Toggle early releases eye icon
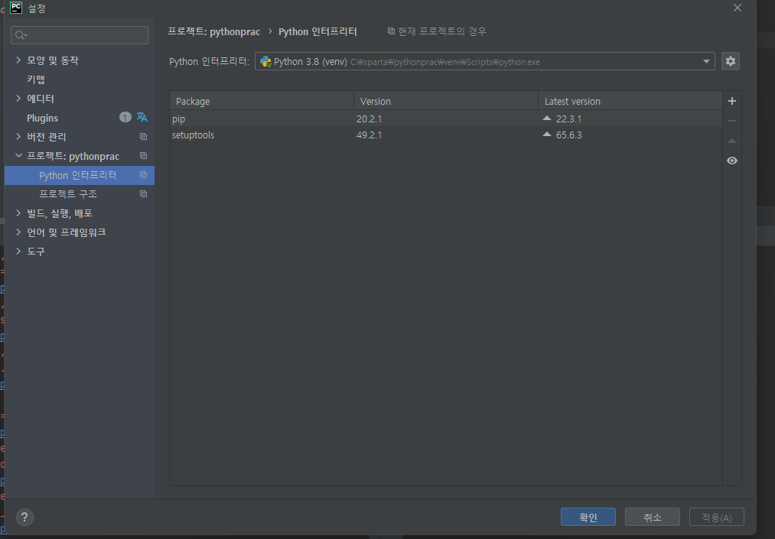Screen dimensions: 775x539 (732, 161)
